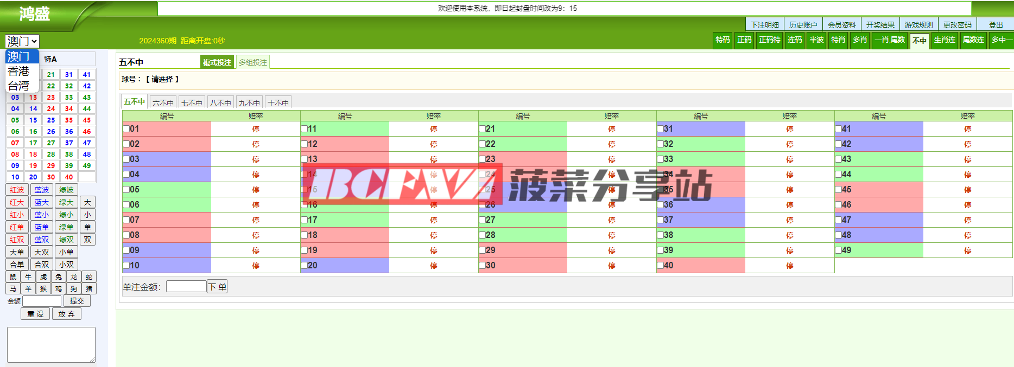The height and width of the screenshot is (367, 1014).
Task: Focus the 单注金额 amount input field
Action: pyautogui.click(x=186, y=287)
